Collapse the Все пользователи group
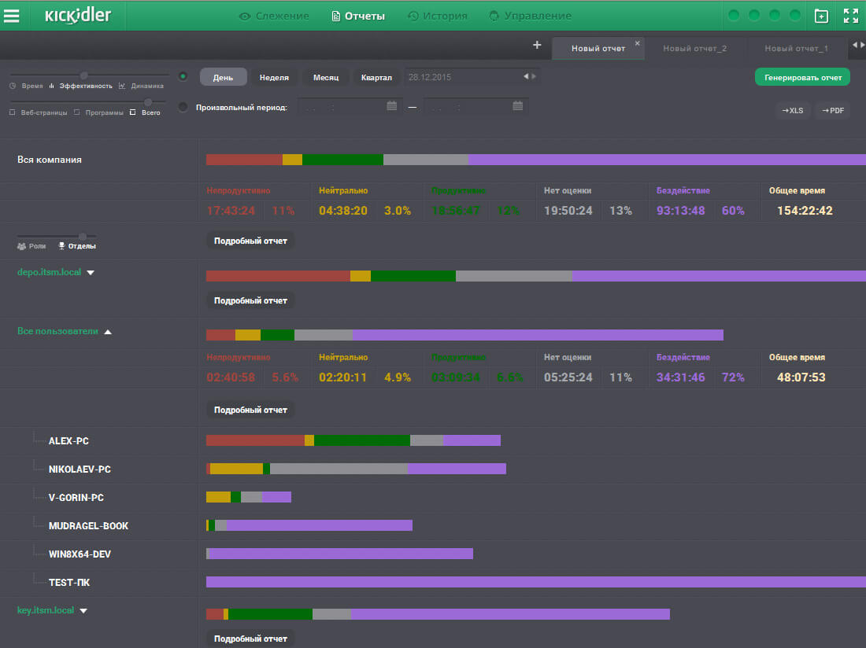The image size is (866, 648). (x=108, y=332)
